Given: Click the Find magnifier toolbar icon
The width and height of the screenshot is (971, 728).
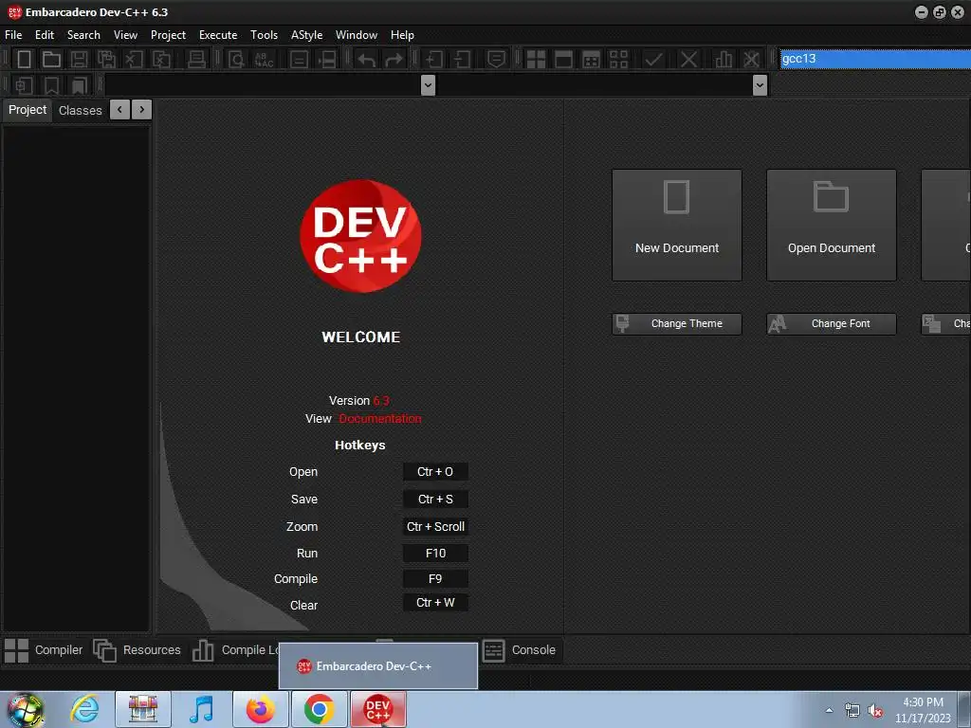Looking at the screenshot, I should 236,60.
